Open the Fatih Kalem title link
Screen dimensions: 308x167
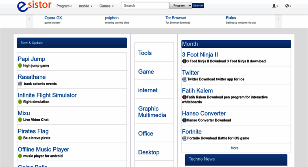(197, 90)
